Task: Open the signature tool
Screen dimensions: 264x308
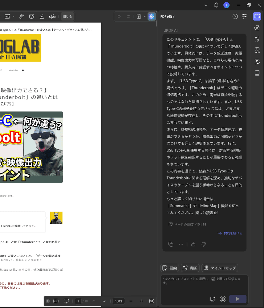Action: click(x=52, y=16)
